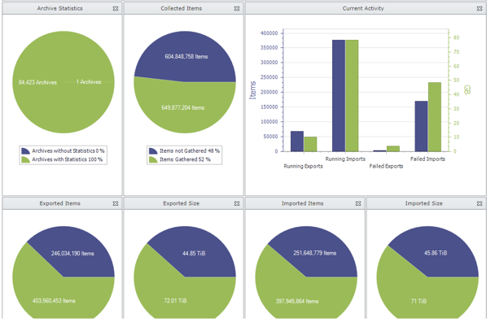Click the blue Failed Imports items bar
The height and width of the screenshot is (322, 491).
pyautogui.click(x=421, y=126)
